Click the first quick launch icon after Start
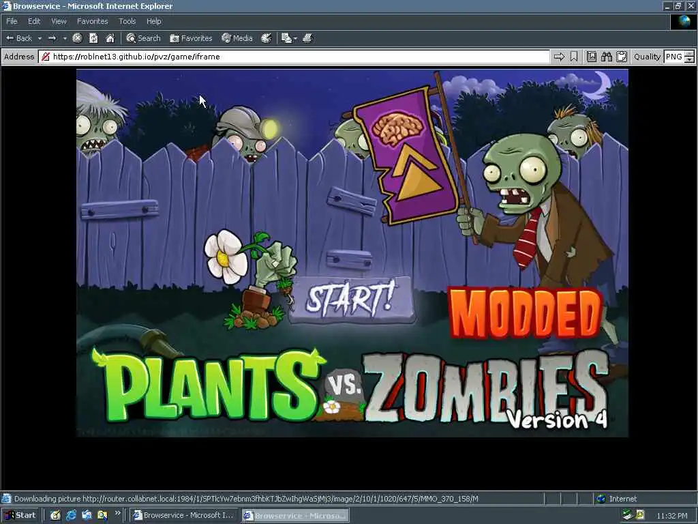698x524 pixels. coord(55,515)
